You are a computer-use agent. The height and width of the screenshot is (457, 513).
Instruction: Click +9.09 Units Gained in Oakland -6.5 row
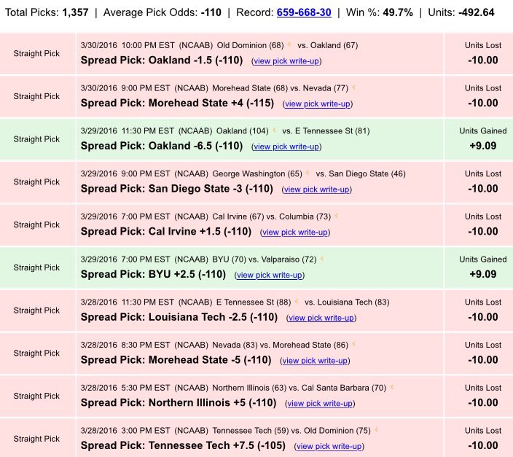(x=483, y=146)
